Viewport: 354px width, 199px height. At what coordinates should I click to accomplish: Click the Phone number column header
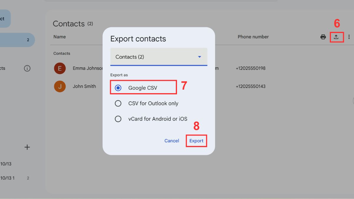pyautogui.click(x=253, y=37)
